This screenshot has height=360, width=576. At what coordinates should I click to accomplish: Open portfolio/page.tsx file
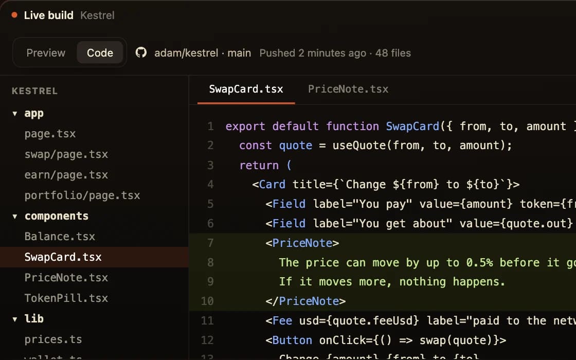tap(82, 195)
